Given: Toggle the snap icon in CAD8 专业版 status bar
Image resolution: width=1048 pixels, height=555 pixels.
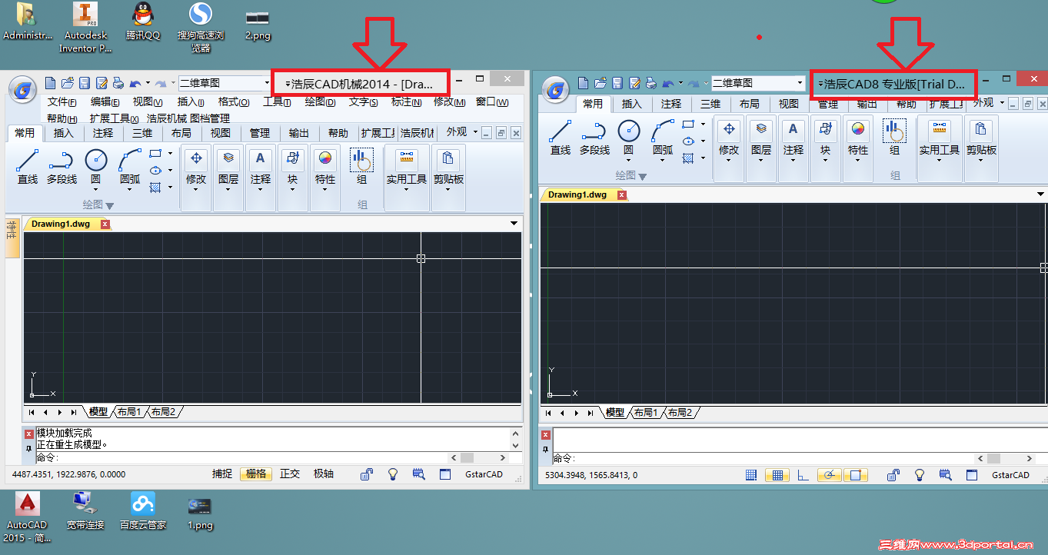Looking at the screenshot, I should pyautogui.click(x=751, y=475).
